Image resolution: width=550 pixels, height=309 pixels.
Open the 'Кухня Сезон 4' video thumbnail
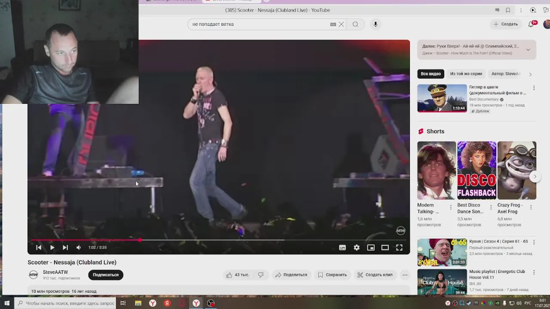(x=442, y=253)
